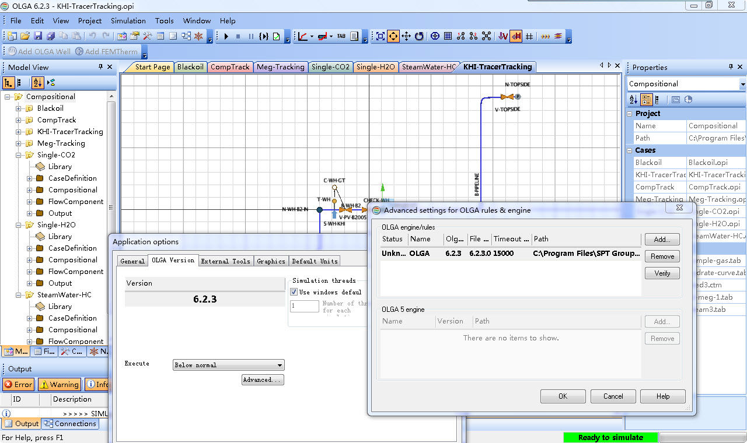This screenshot has height=443, width=747.
Task: Toggle the Error filter in Output panel
Action: click(18, 385)
